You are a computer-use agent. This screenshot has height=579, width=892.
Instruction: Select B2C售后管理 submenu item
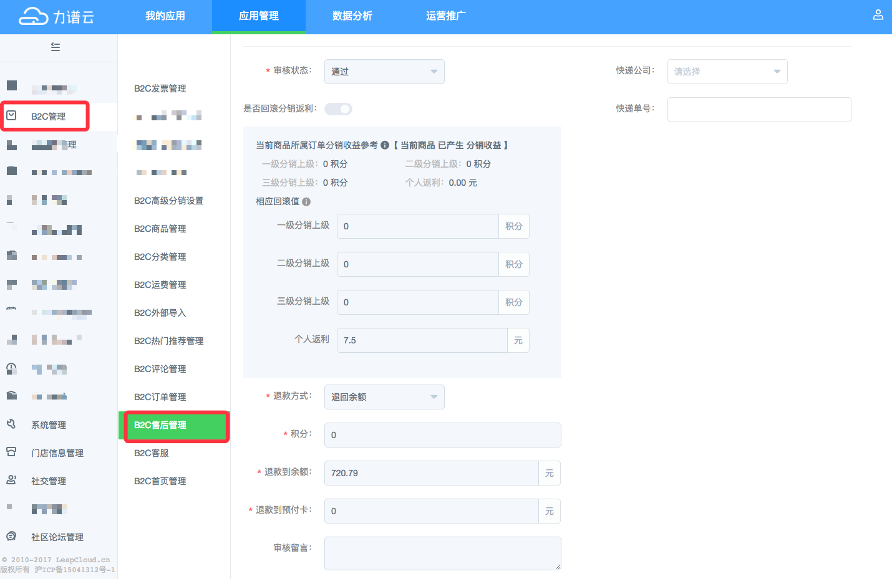[x=174, y=425]
